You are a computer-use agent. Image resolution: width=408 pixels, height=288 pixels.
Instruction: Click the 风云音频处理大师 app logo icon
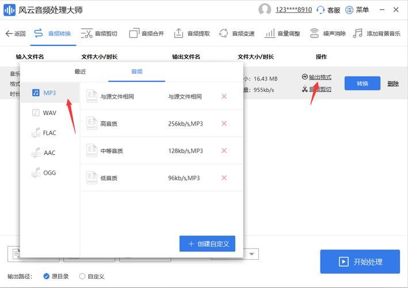(x=9, y=10)
